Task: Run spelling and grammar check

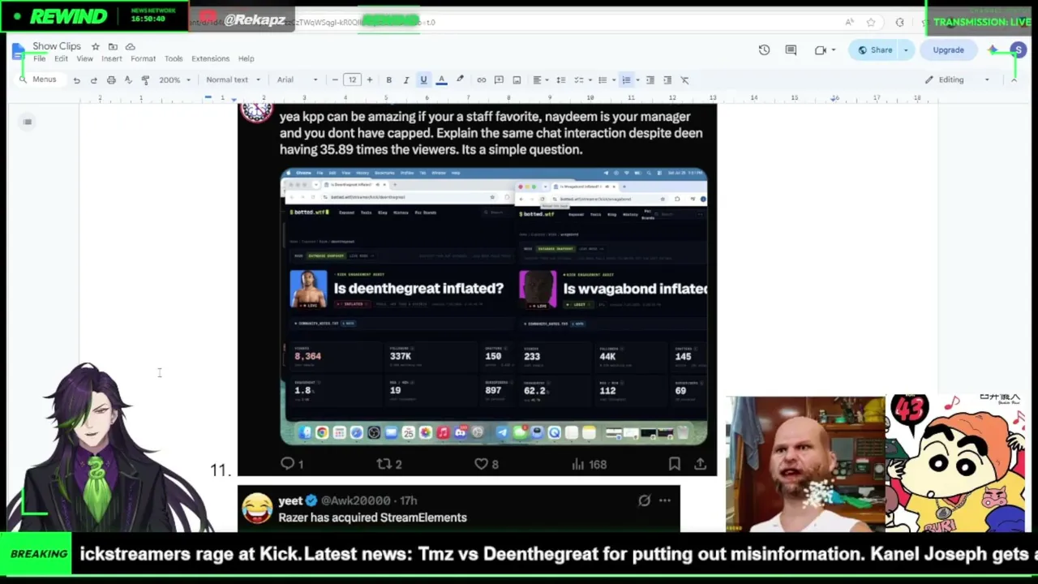Action: click(128, 79)
